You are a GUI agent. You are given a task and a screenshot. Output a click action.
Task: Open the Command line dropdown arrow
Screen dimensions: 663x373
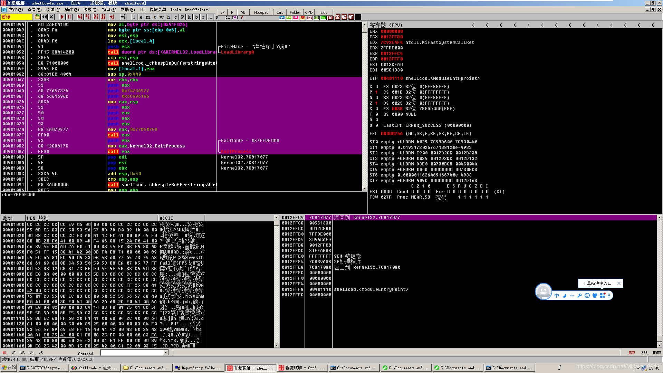click(x=166, y=353)
